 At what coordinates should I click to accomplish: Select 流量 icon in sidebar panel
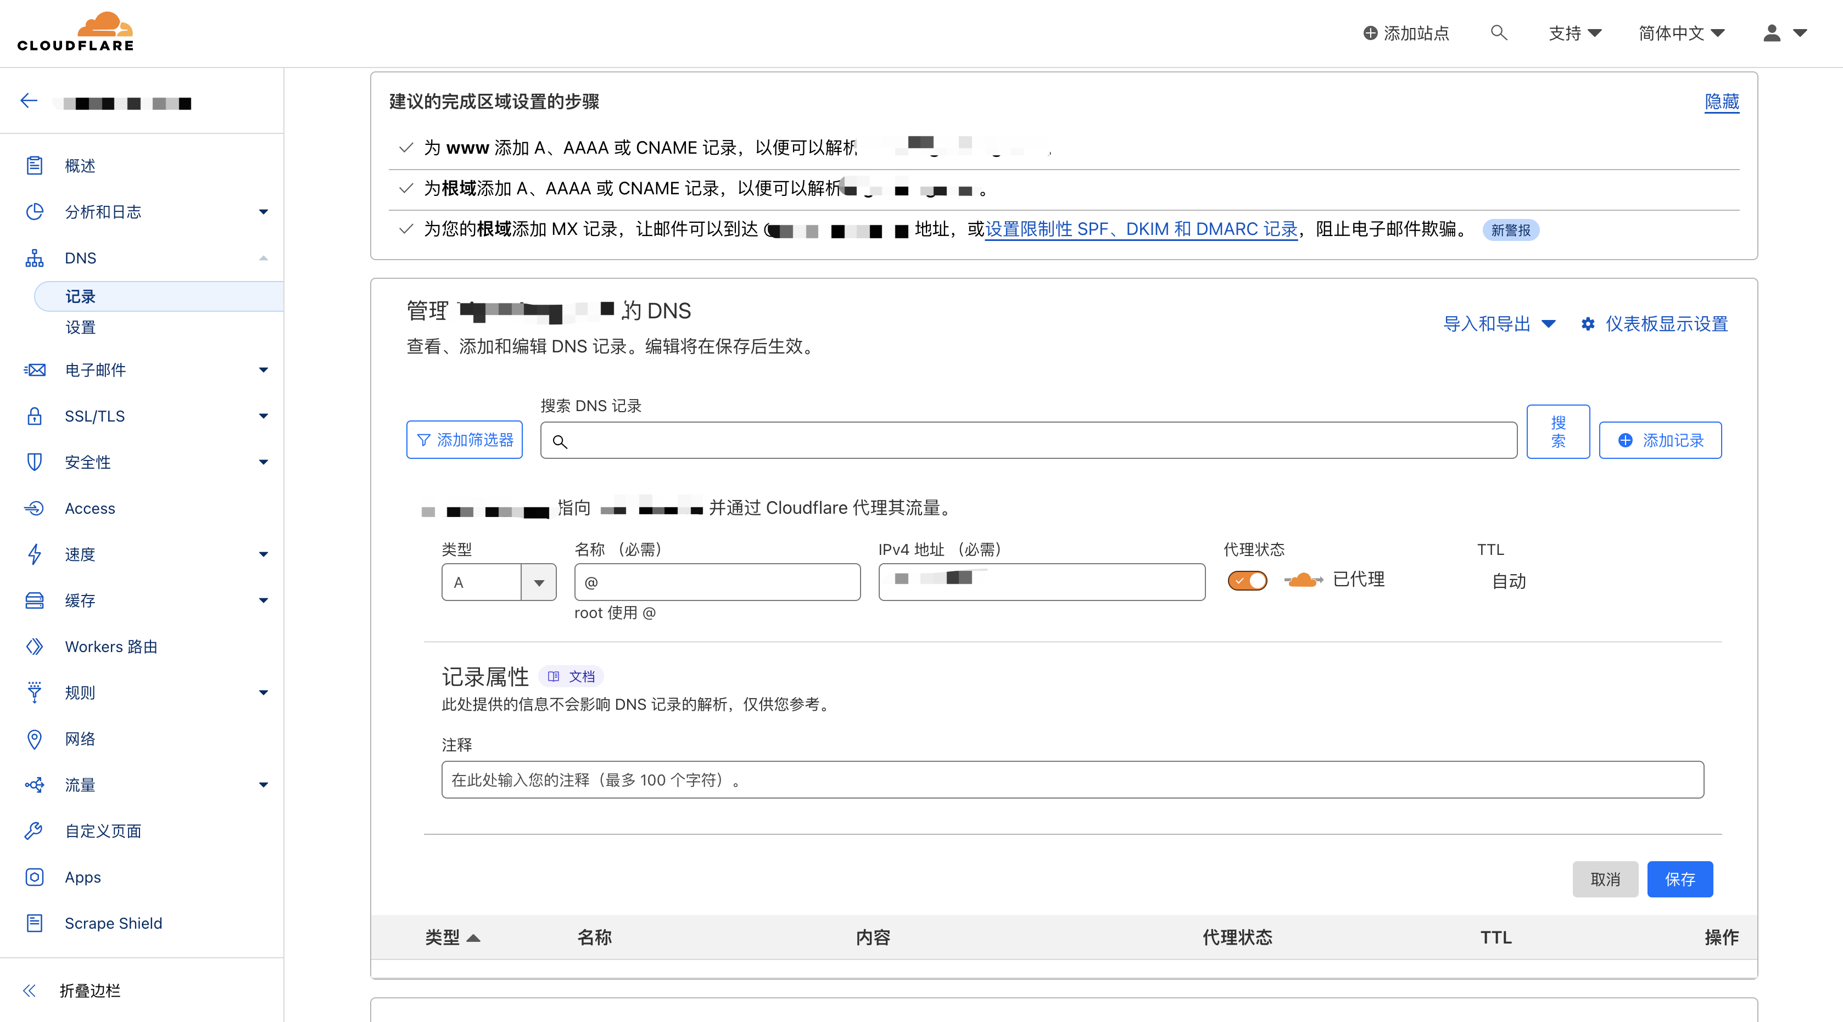pos(34,784)
